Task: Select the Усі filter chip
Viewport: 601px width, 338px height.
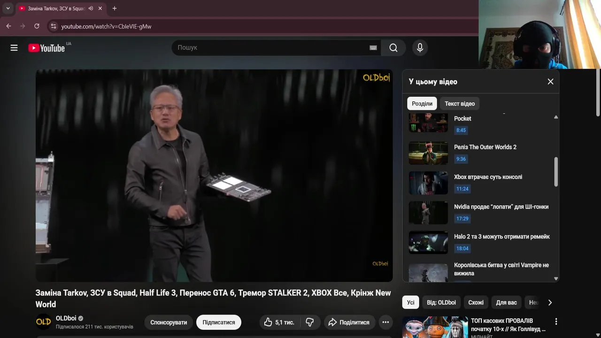Action: pyautogui.click(x=410, y=302)
